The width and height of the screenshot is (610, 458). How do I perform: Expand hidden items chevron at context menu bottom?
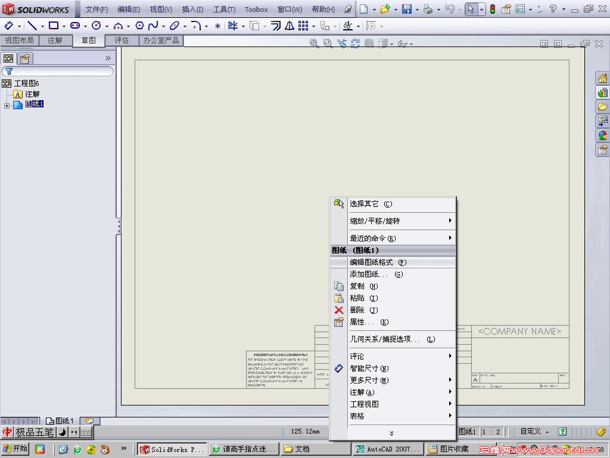tap(391, 433)
